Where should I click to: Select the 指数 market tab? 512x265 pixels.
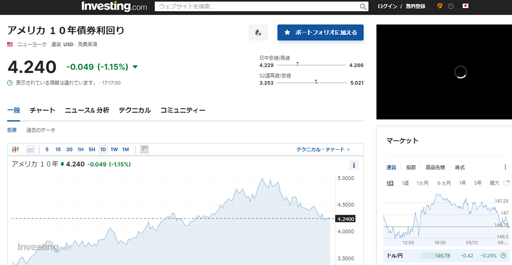tap(411, 167)
